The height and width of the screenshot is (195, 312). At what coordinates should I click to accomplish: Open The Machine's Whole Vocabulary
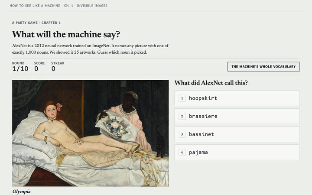pyautogui.click(x=263, y=67)
